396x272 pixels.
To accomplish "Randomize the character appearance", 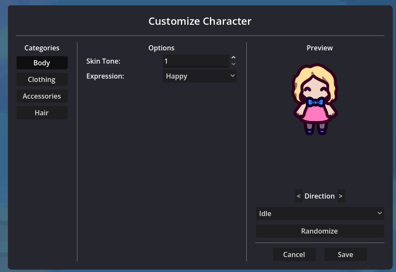I will pos(319,231).
